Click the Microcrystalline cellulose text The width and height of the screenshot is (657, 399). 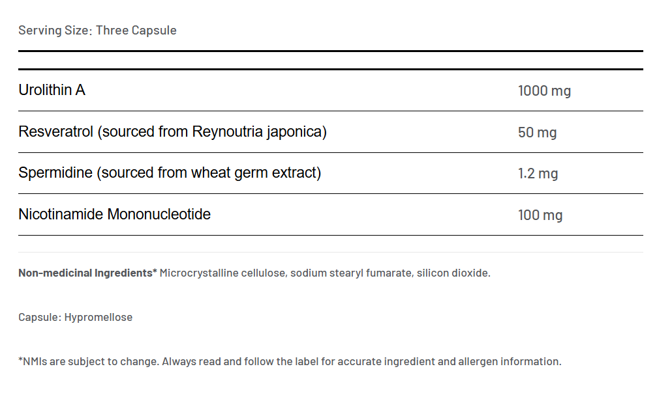tap(222, 273)
